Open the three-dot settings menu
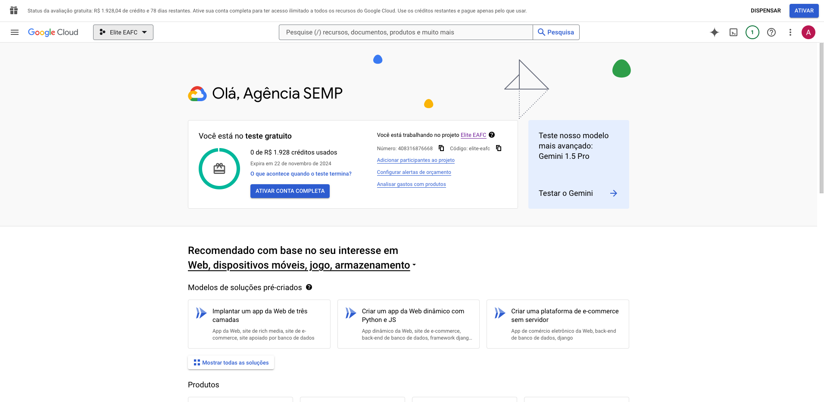824x402 pixels. click(790, 32)
